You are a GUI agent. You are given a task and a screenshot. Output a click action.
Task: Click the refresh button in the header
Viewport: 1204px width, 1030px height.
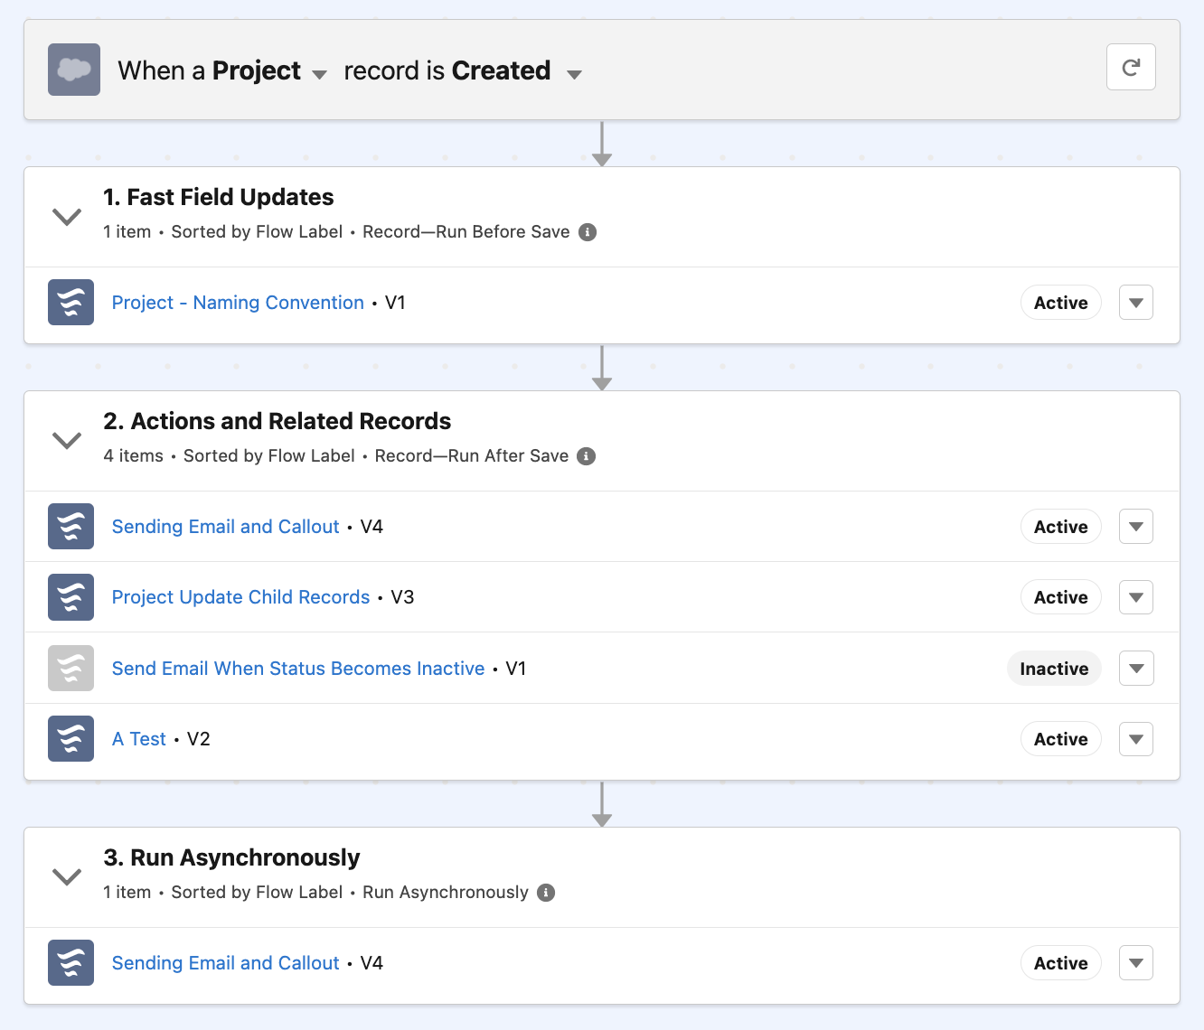[x=1131, y=68]
